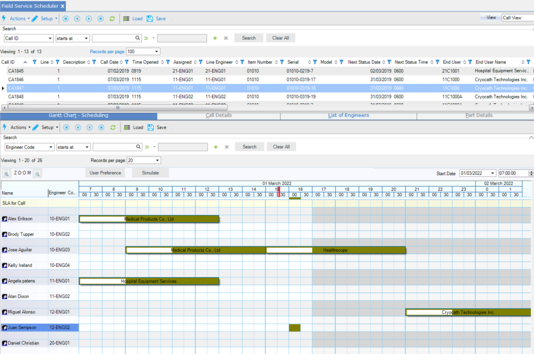Expand the Records per page dropdown showing 20
534x354 pixels.
pos(157,161)
